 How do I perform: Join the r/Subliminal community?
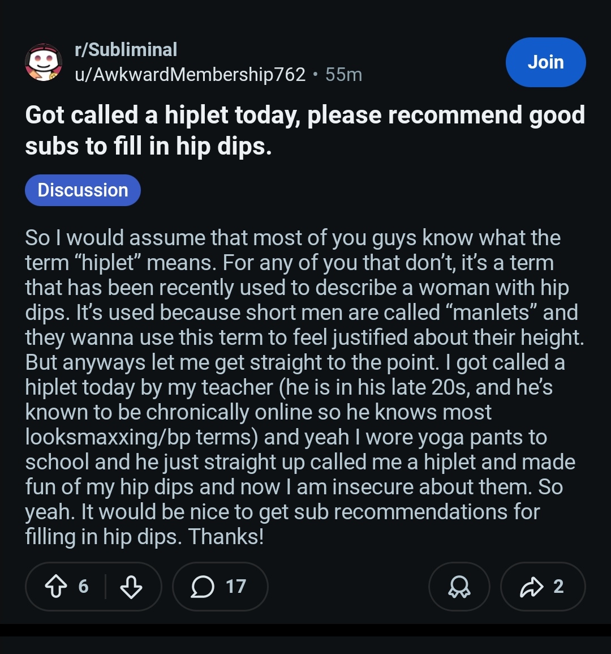(545, 62)
